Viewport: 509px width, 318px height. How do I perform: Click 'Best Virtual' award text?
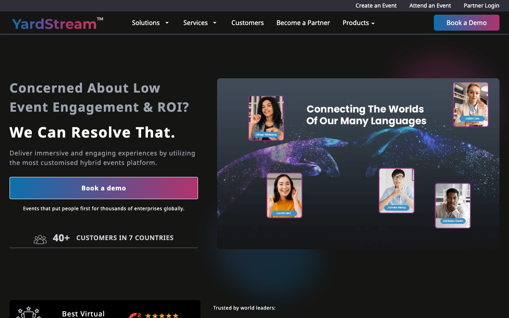point(84,314)
